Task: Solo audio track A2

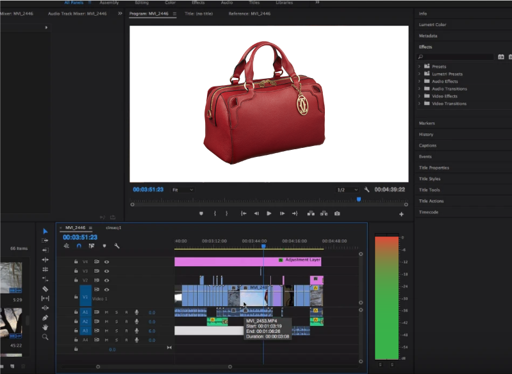Action: pyautogui.click(x=117, y=321)
